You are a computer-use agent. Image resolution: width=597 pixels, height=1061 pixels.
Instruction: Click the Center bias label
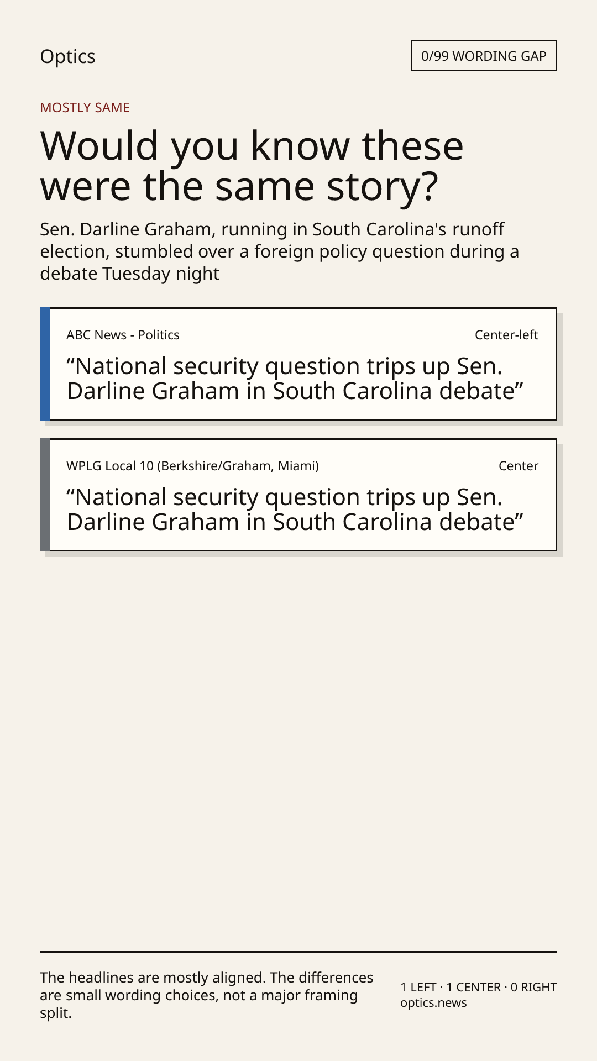tap(519, 466)
